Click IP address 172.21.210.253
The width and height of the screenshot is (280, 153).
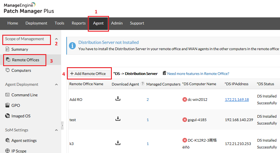point(238,144)
